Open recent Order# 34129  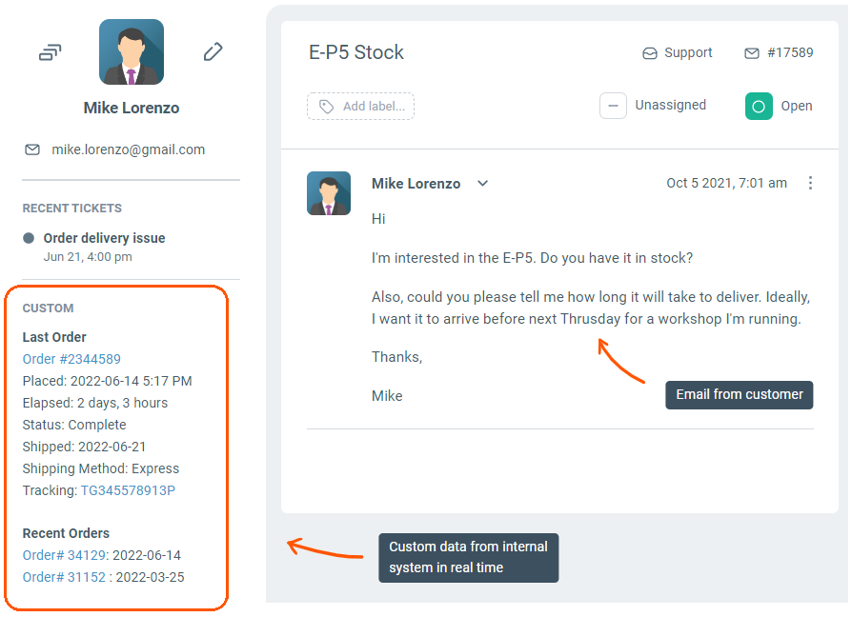coord(64,555)
